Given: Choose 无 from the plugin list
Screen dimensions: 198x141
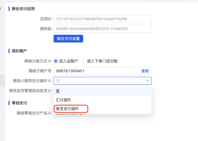Looking at the screenshot, I should pyautogui.click(x=102, y=91).
